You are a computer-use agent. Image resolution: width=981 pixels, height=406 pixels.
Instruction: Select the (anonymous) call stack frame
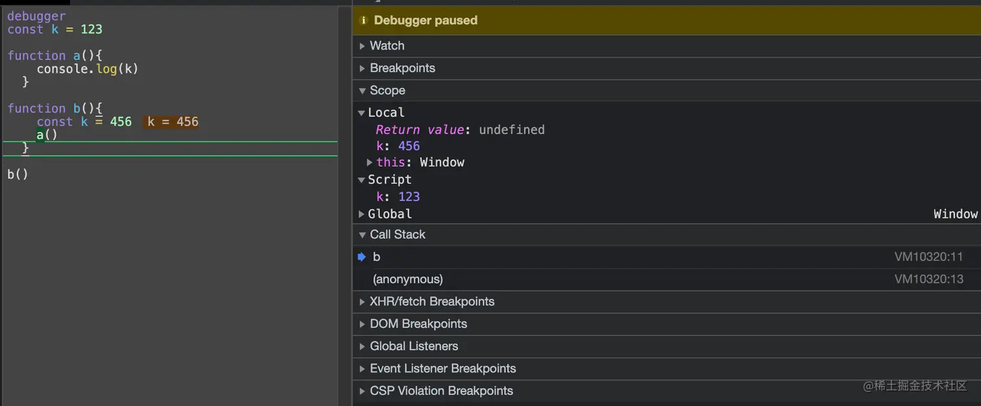(408, 279)
